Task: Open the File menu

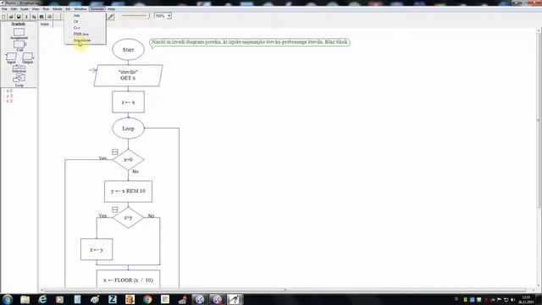Action: point(4,9)
